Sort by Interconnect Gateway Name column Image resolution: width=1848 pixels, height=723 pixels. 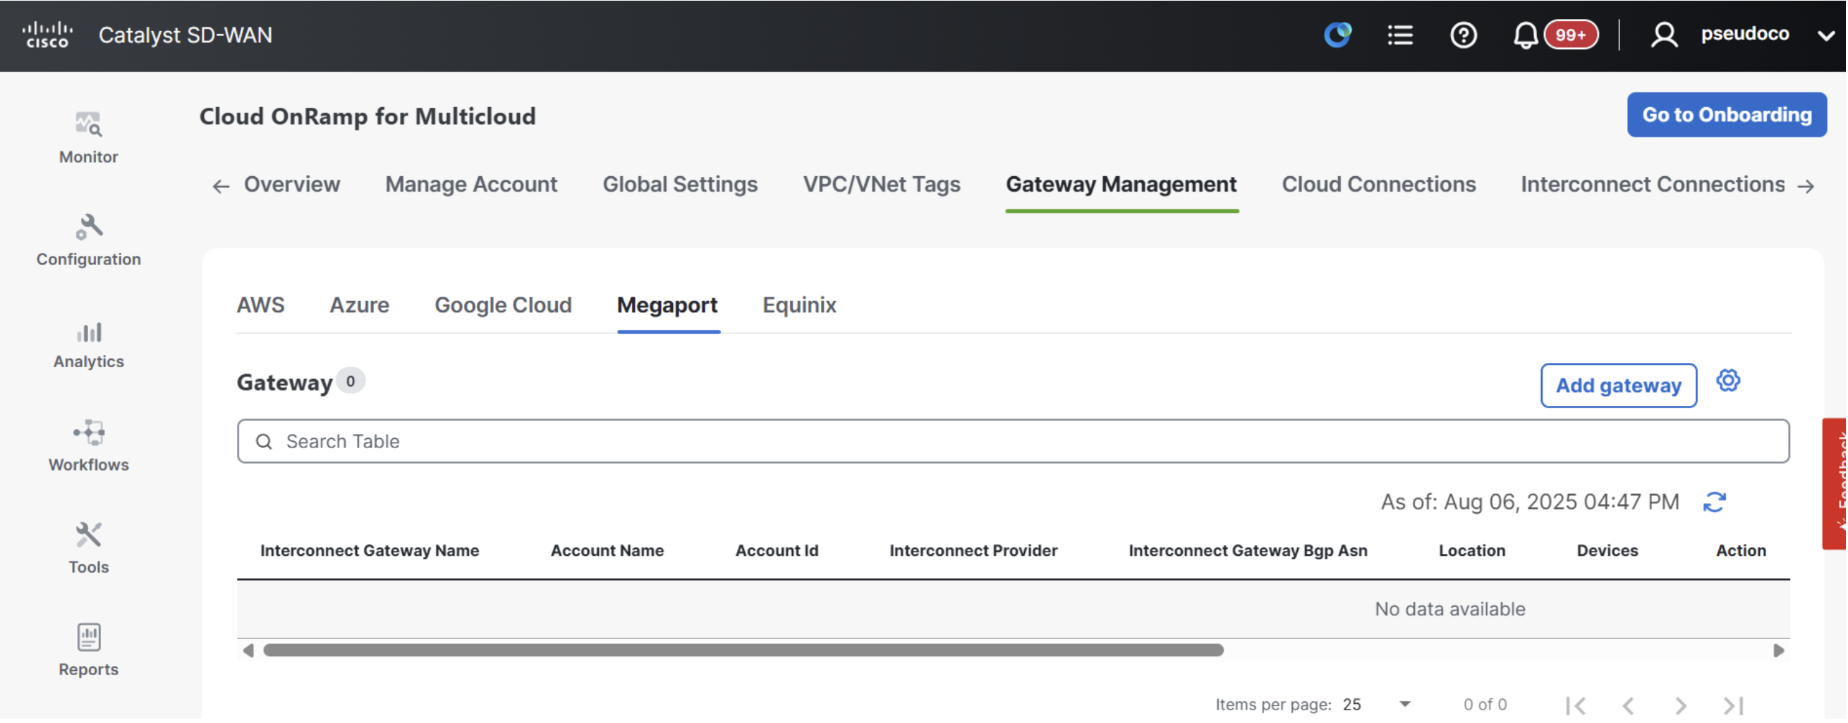(x=370, y=551)
